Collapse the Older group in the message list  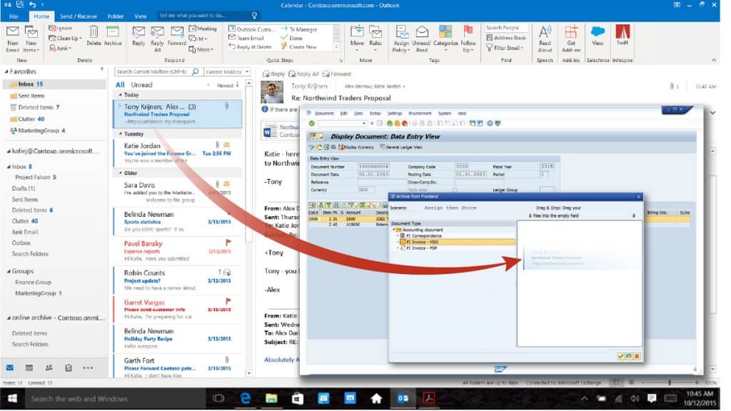(120, 173)
